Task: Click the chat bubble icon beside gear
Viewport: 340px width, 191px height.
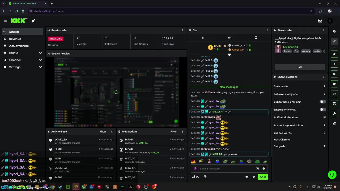Action: pyautogui.click(x=246, y=177)
